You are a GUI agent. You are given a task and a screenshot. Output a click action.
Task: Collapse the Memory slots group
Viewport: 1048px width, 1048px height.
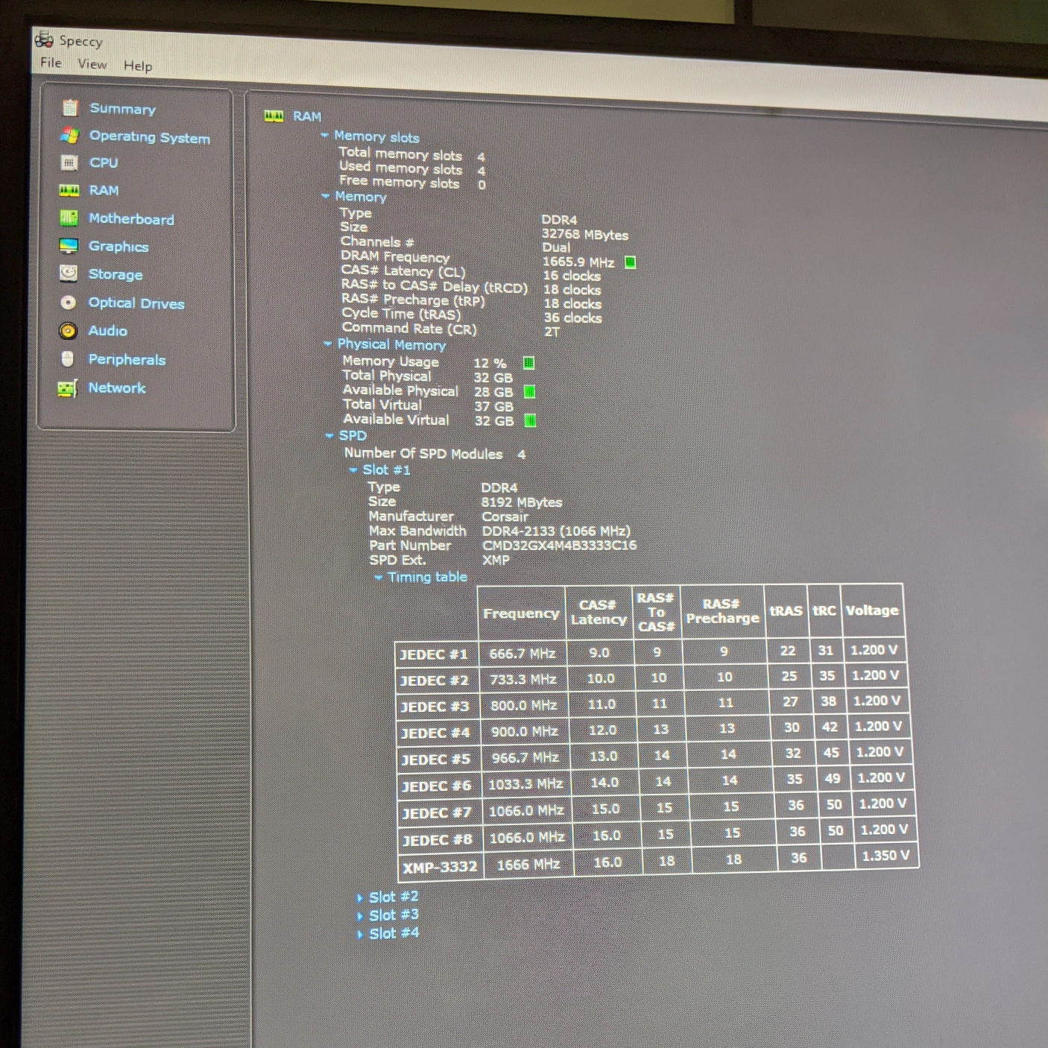(x=324, y=136)
